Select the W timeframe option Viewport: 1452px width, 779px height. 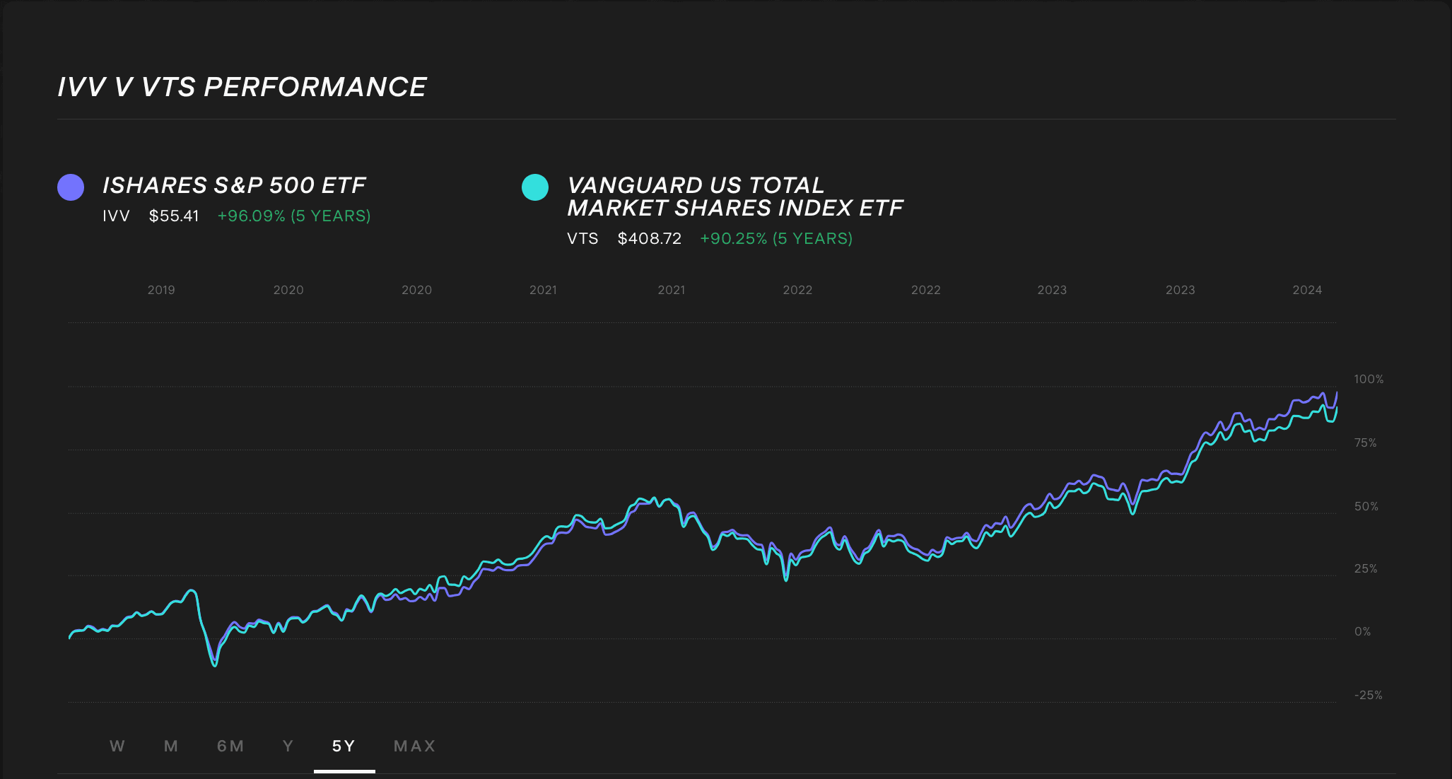(x=117, y=746)
